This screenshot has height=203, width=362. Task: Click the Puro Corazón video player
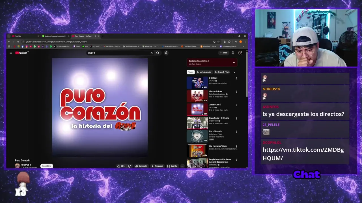coord(100,107)
